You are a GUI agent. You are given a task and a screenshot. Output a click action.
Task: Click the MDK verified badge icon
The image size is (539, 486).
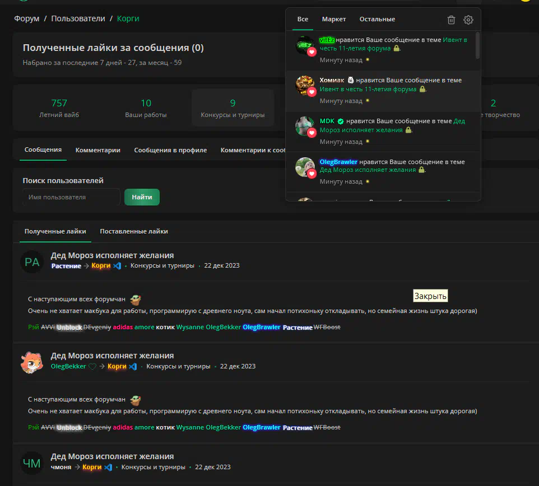tap(341, 121)
